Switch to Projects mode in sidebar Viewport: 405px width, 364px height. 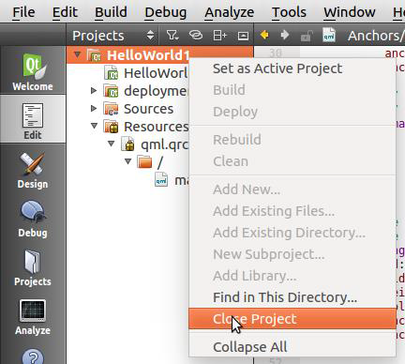pos(33,267)
